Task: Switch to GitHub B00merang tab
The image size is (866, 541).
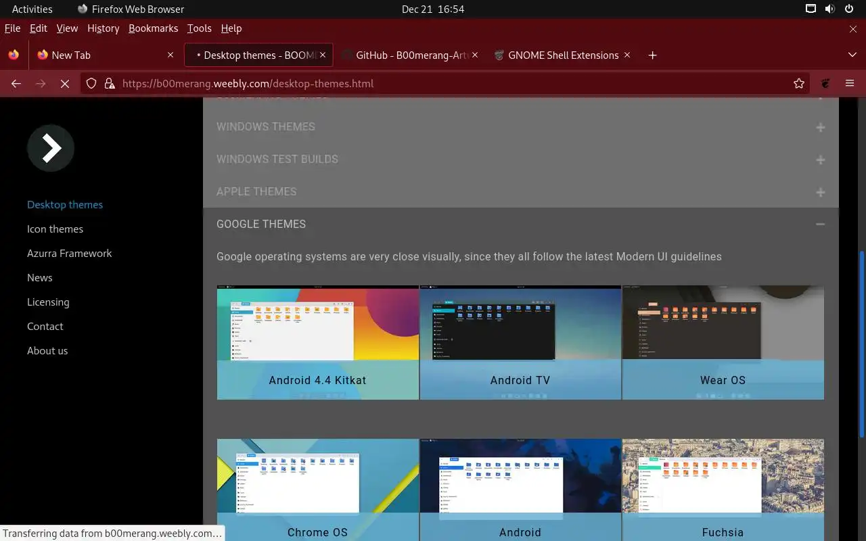Action: pos(411,55)
